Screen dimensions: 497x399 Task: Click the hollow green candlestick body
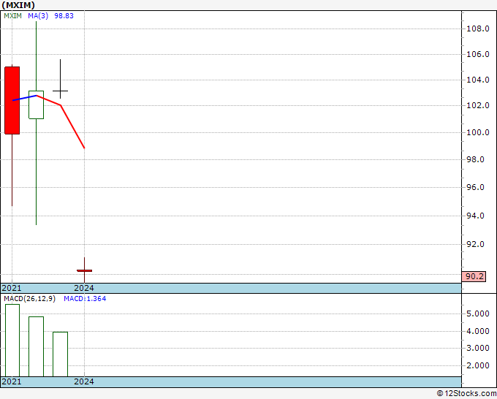pos(36,105)
